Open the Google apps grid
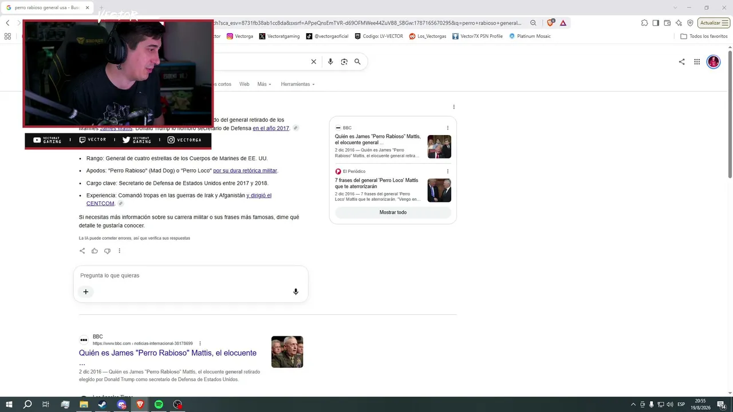Viewport: 733px width, 412px height. coord(697,62)
